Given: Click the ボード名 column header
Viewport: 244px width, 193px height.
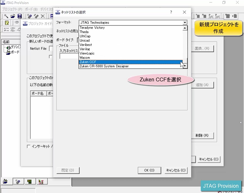Looking at the screenshot, I should (x=38, y=93).
